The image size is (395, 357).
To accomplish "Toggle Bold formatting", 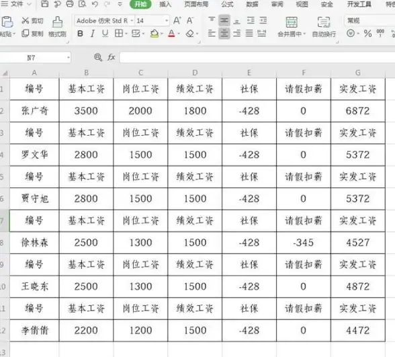I will [x=80, y=34].
